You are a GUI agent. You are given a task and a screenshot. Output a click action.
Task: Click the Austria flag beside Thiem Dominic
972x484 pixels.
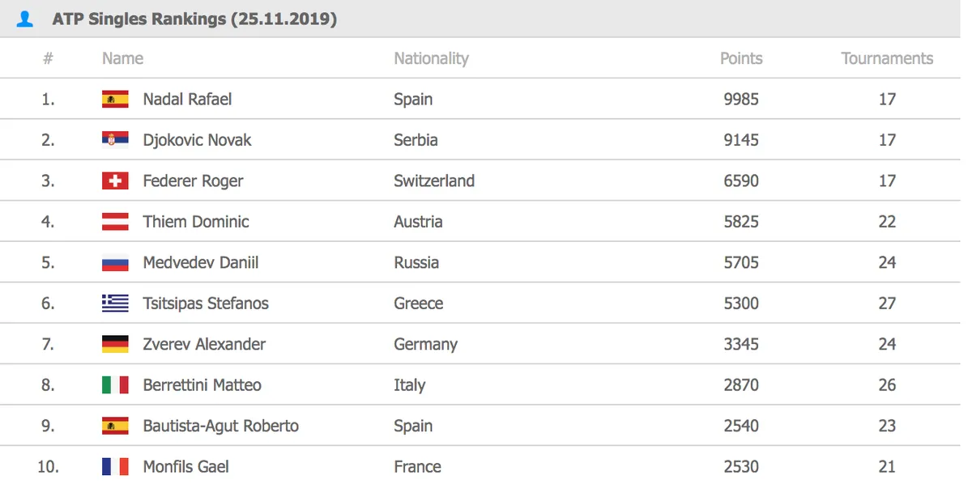[x=115, y=222]
